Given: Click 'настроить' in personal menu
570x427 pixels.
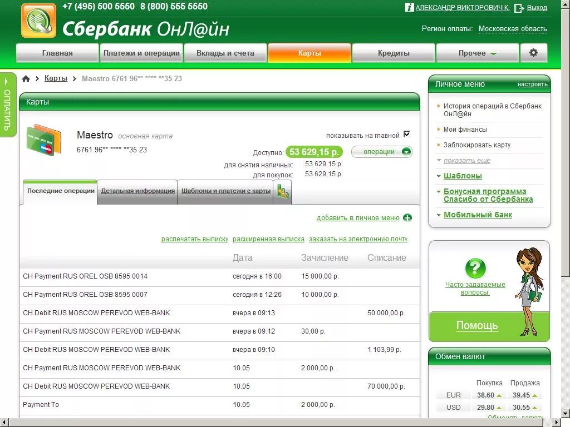Looking at the screenshot, I should point(532,85).
